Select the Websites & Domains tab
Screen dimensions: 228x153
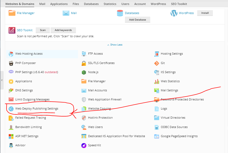tap(20, 4)
